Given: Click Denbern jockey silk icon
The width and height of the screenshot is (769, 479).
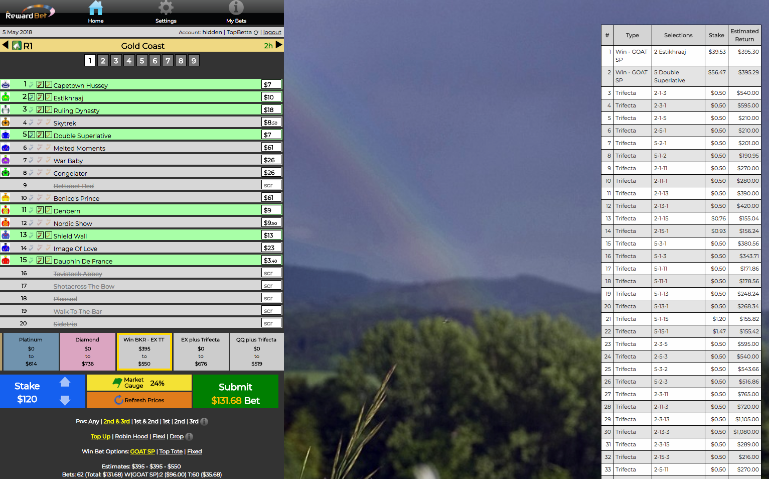Looking at the screenshot, I should pos(6,210).
